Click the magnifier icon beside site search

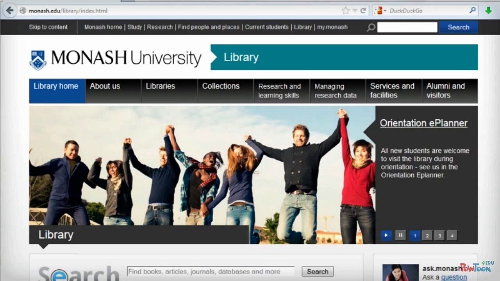371,27
